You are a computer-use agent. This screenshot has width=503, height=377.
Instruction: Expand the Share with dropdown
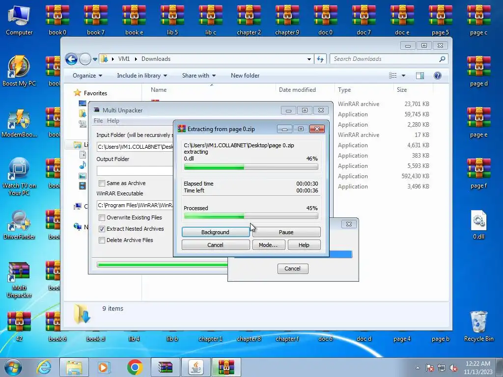[199, 76]
